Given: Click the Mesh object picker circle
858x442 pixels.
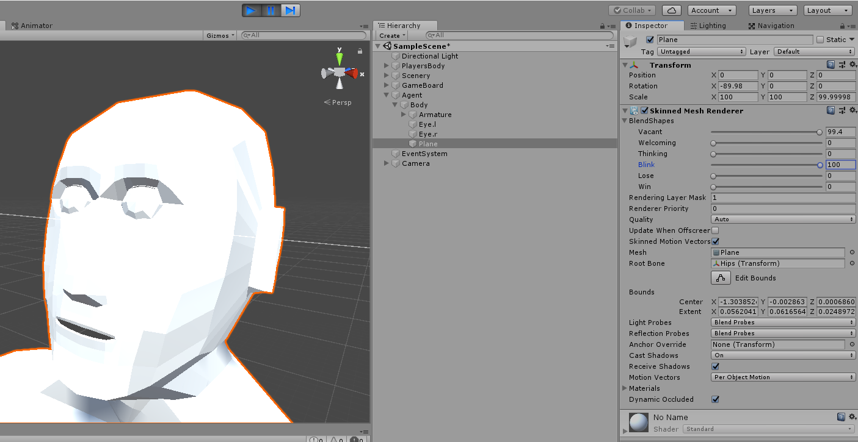Looking at the screenshot, I should [852, 252].
